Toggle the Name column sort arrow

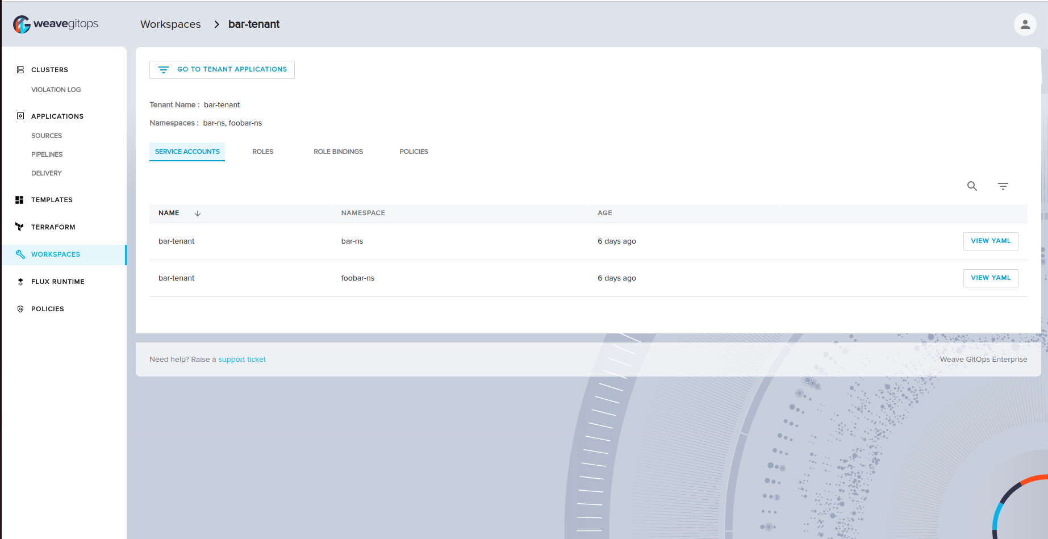[198, 214]
